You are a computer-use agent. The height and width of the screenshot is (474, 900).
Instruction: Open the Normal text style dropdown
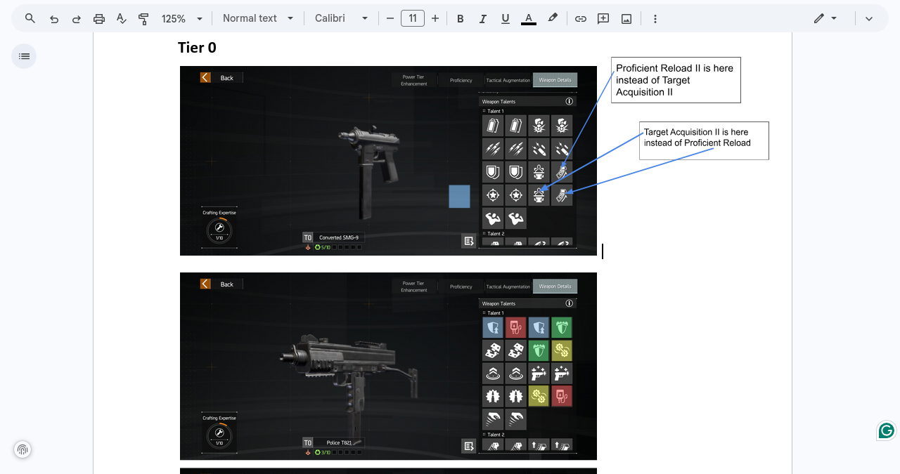pyautogui.click(x=258, y=18)
